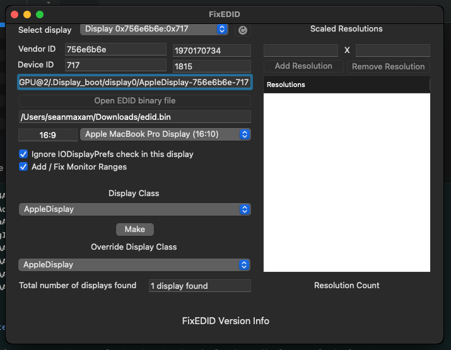Click the refresh displays icon button

242,30
